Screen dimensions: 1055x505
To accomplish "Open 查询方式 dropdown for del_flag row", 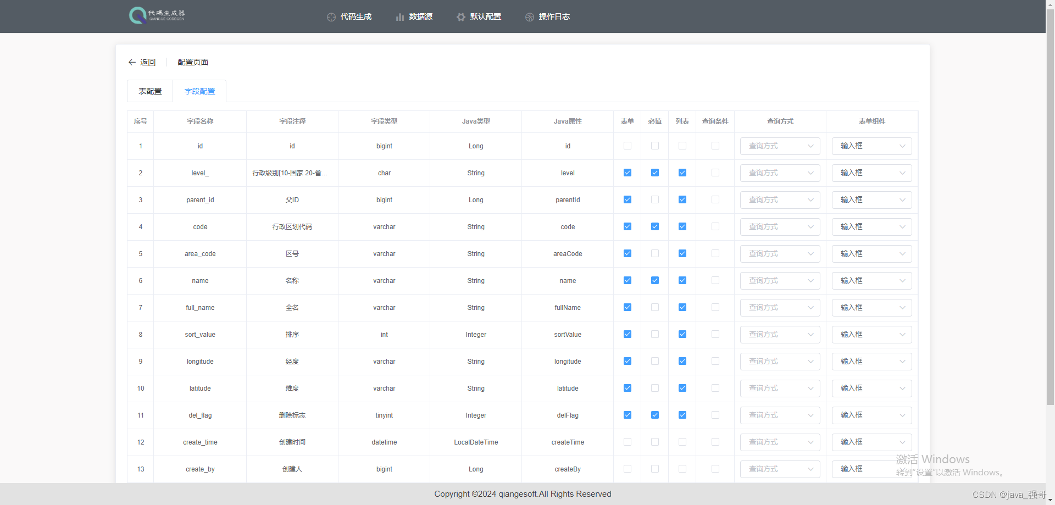I will coord(780,415).
